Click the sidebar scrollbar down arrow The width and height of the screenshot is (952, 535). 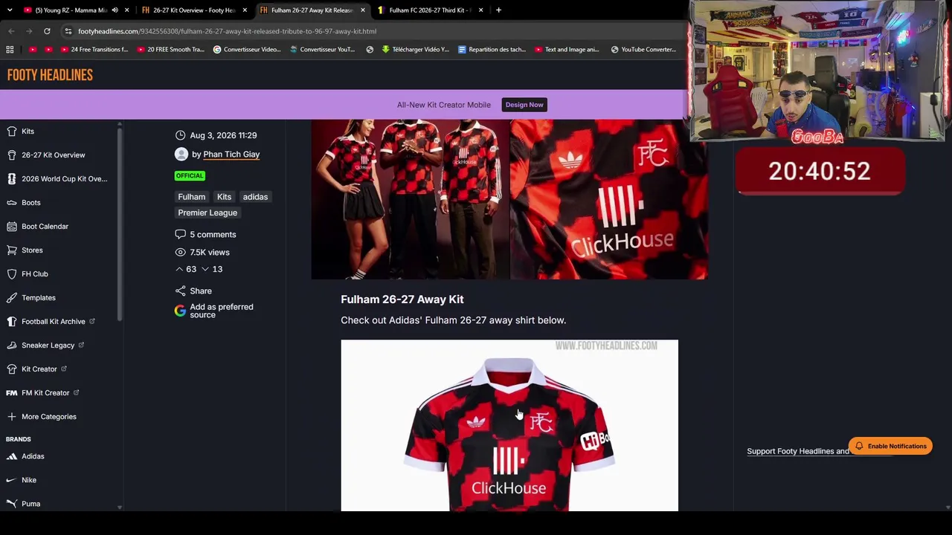119,507
